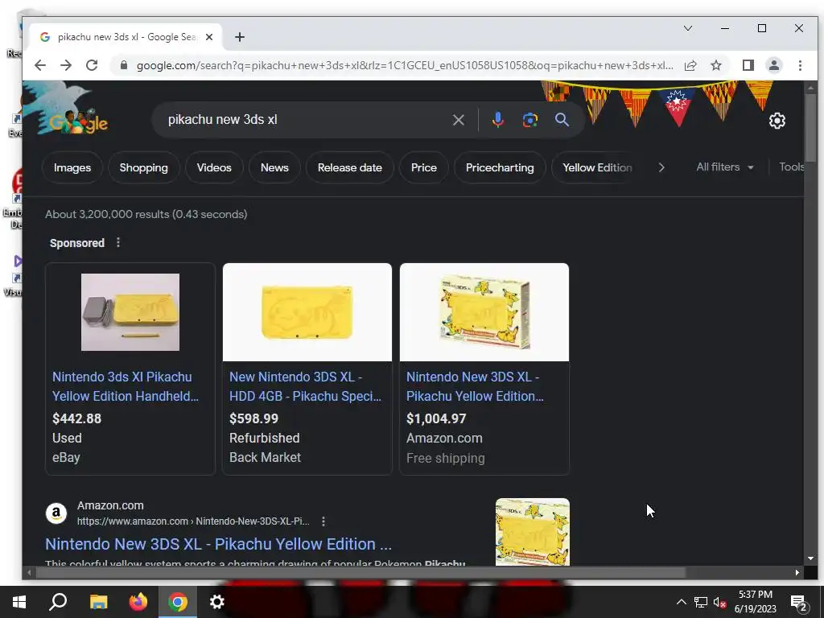This screenshot has width=824, height=618.
Task: Bookmark this page with the star icon
Action: click(x=715, y=65)
